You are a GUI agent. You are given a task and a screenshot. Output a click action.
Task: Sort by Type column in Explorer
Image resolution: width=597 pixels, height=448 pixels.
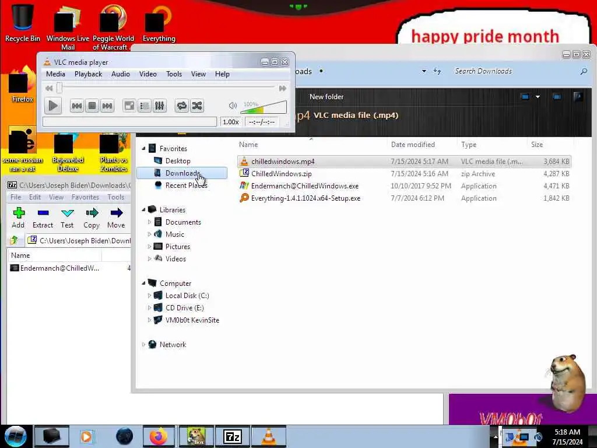pos(469,145)
